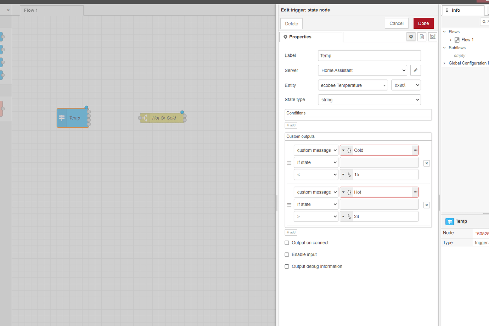Viewport: 489px width, 326px height.
Task: Grab reorder handle of Hot output
Action: tap(289, 205)
